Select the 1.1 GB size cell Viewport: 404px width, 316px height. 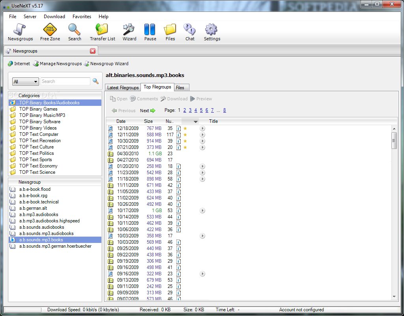155,154
